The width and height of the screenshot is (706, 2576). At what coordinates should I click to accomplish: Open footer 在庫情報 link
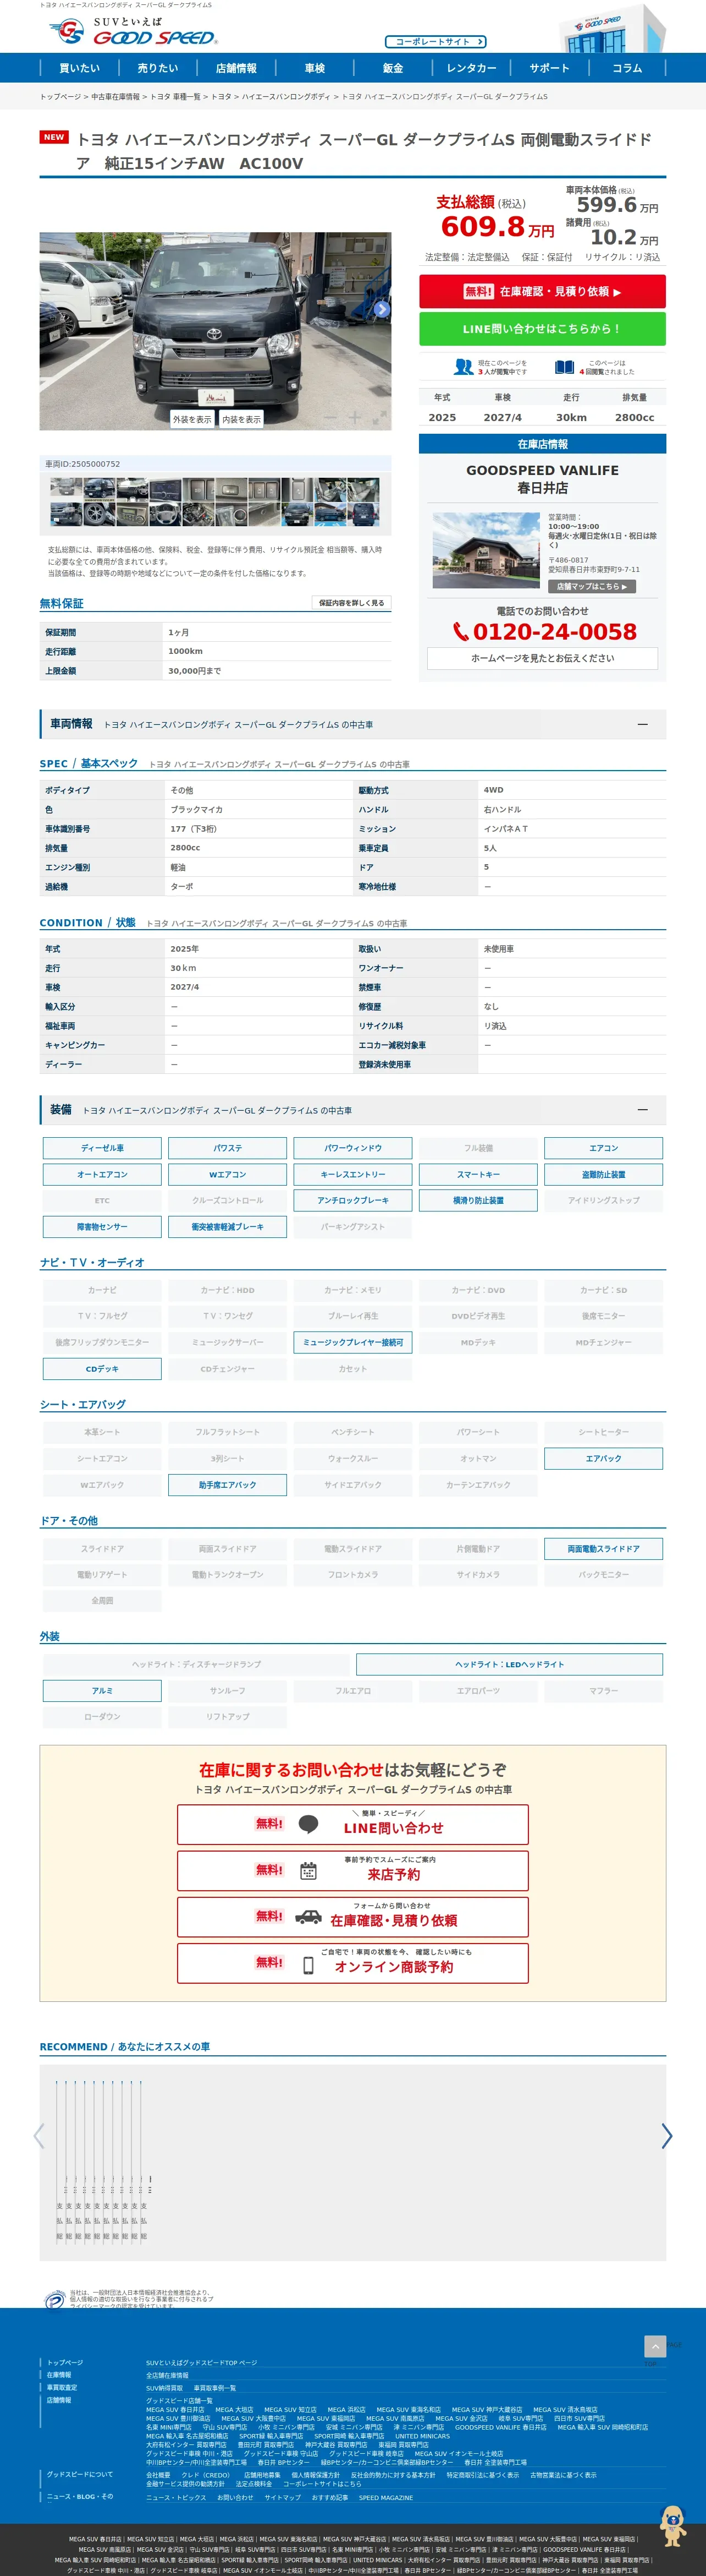coord(59,2375)
